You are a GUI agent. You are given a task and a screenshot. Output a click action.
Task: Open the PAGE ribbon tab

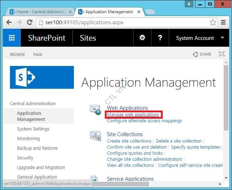coord(38,55)
